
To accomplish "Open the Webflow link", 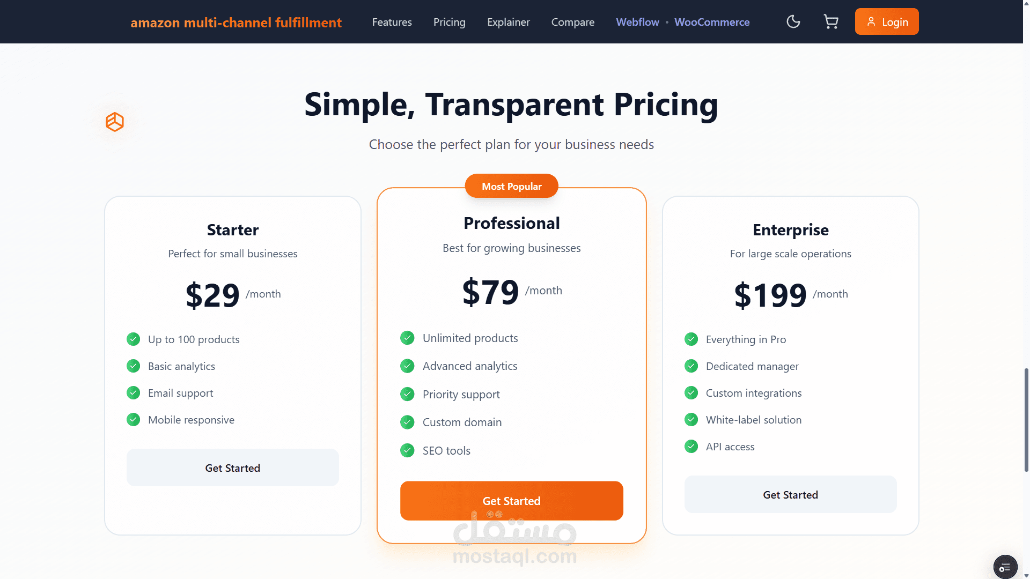I will point(637,22).
